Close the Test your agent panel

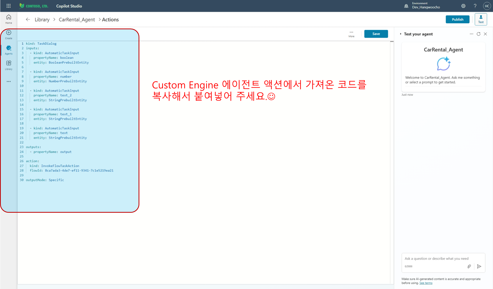click(485, 34)
